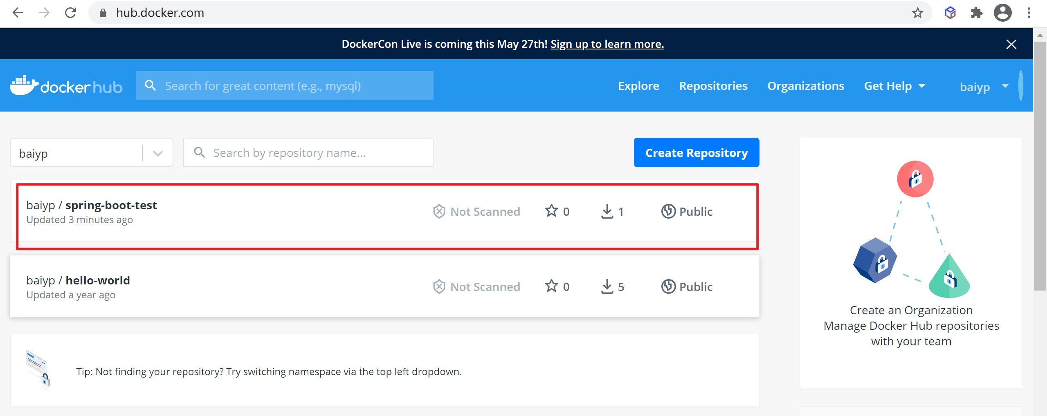Viewport: 1047px width, 416px height.
Task: Open the Chrome profile avatar
Action: coord(1003,13)
